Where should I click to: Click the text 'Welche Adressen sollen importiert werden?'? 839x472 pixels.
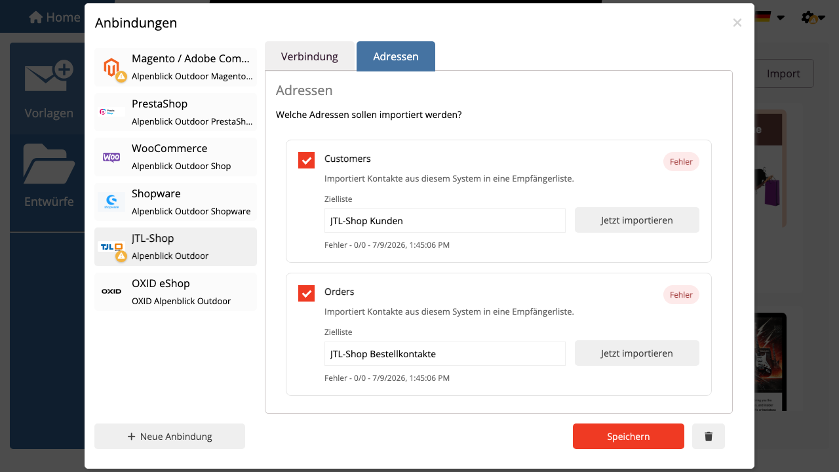point(369,115)
